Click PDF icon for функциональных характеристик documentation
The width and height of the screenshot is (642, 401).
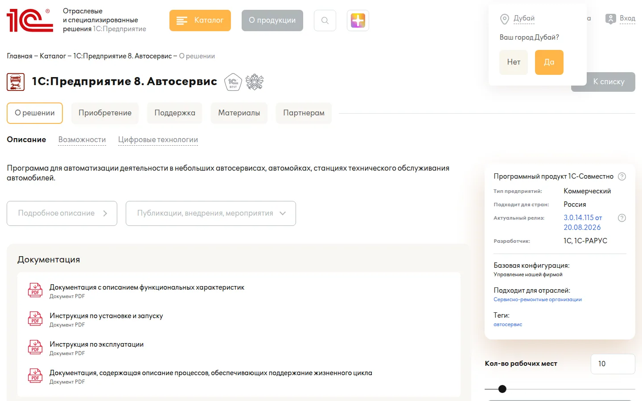[35, 290]
